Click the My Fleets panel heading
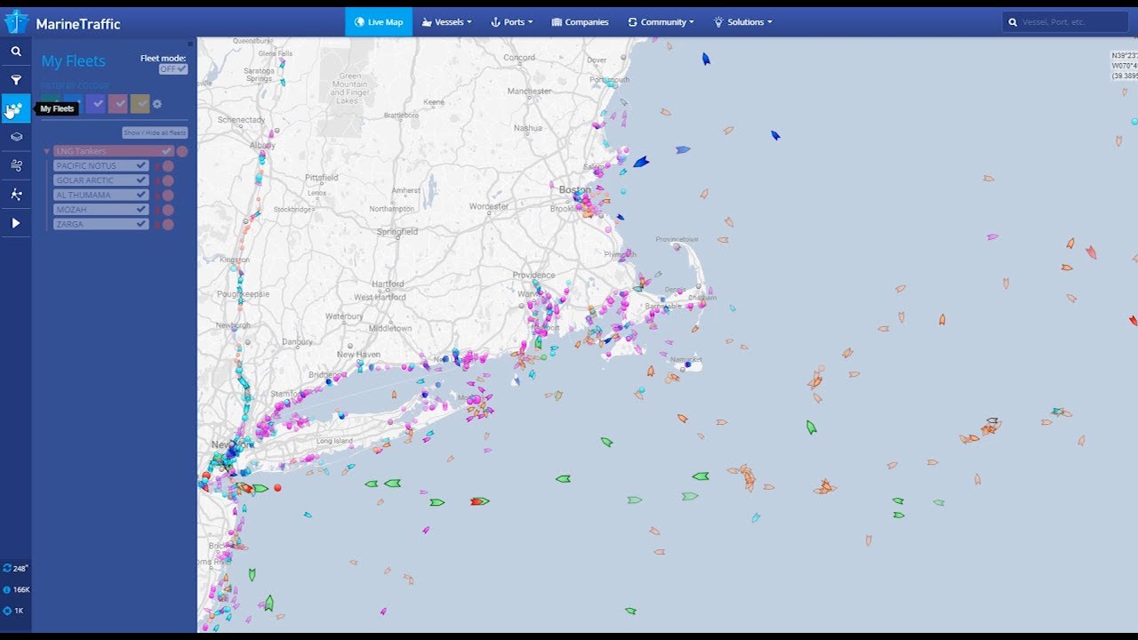Image resolution: width=1138 pixels, height=640 pixels. tap(74, 61)
